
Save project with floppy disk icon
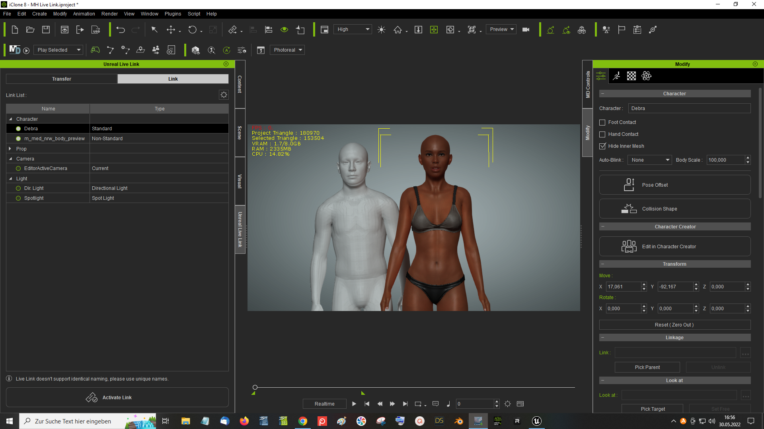click(x=46, y=29)
